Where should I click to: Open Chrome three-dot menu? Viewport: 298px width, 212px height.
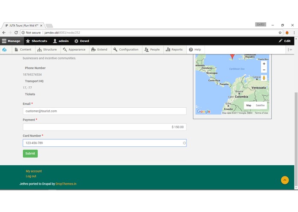point(294,33)
